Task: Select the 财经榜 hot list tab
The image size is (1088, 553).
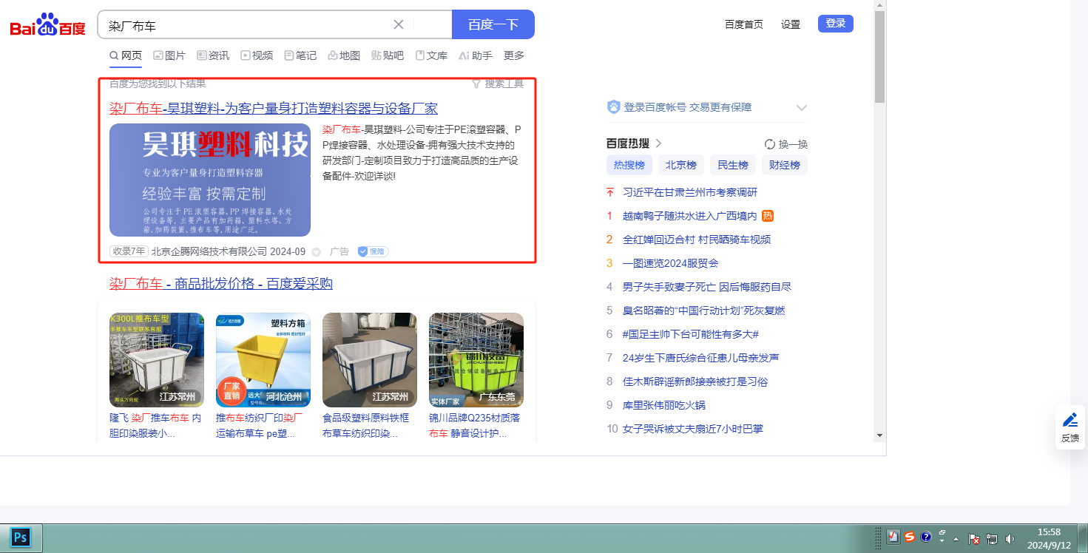Action: click(x=785, y=165)
